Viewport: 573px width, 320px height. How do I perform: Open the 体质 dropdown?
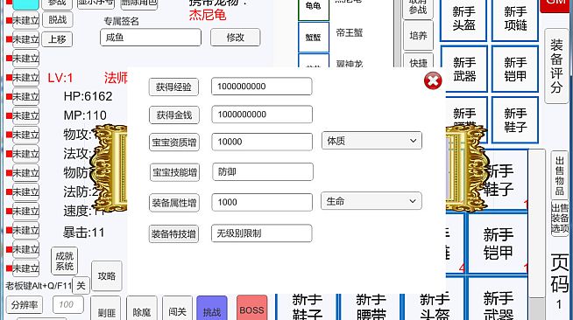click(371, 141)
